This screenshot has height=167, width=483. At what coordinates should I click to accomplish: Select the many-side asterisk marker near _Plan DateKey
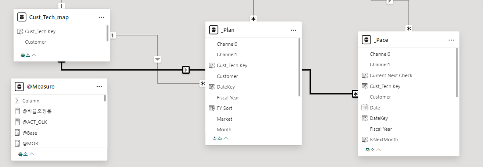coord(202,84)
